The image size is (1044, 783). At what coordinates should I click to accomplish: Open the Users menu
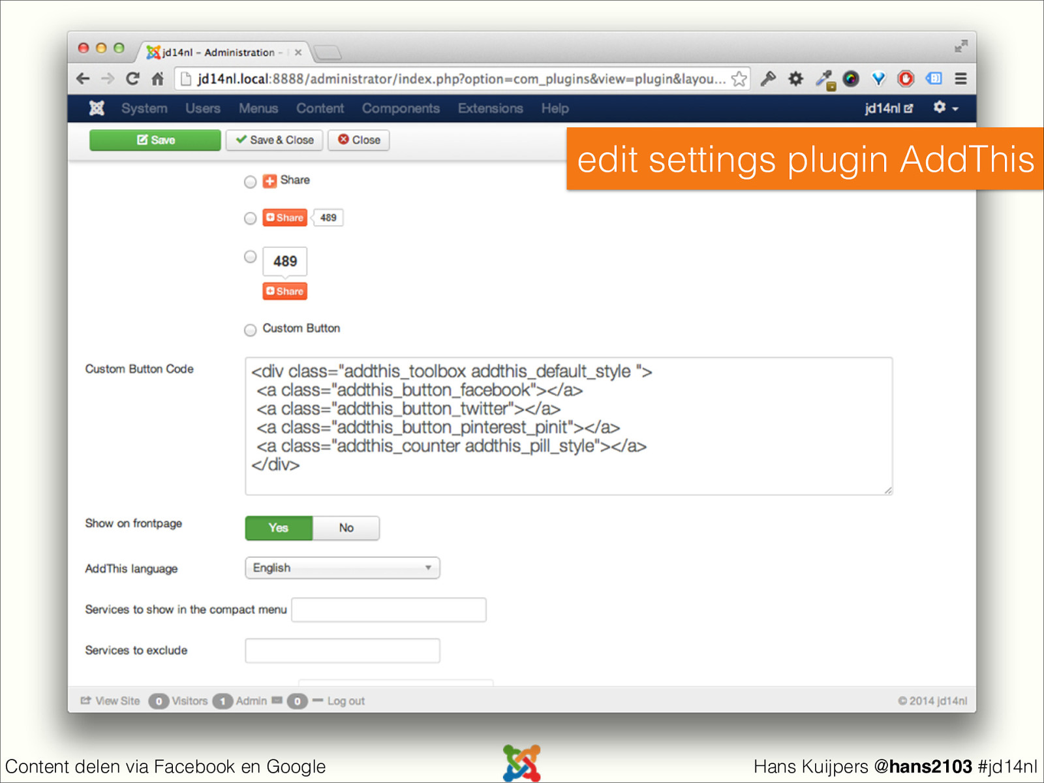pos(202,108)
